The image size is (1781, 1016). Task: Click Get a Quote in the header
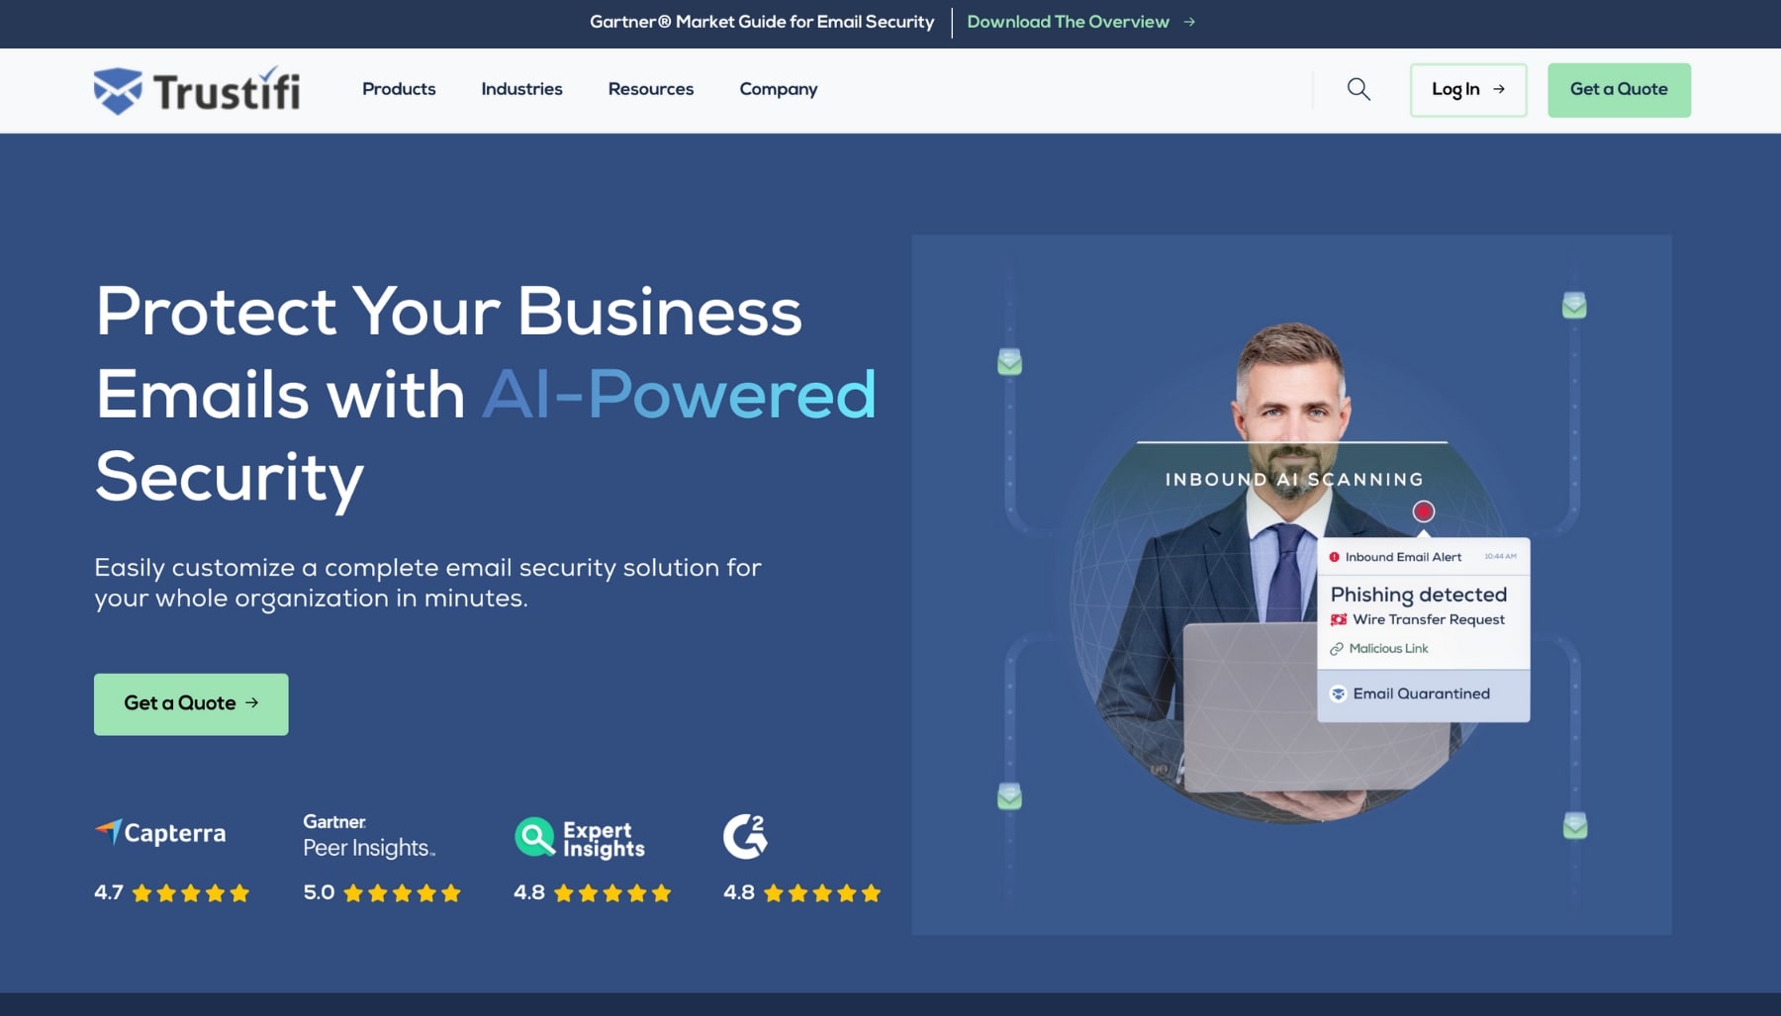click(1619, 90)
